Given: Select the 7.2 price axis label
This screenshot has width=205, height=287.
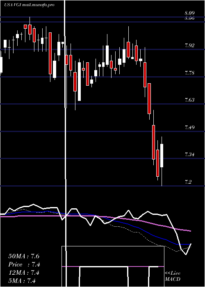Looking at the screenshot, I should pyautogui.click(x=188, y=182).
